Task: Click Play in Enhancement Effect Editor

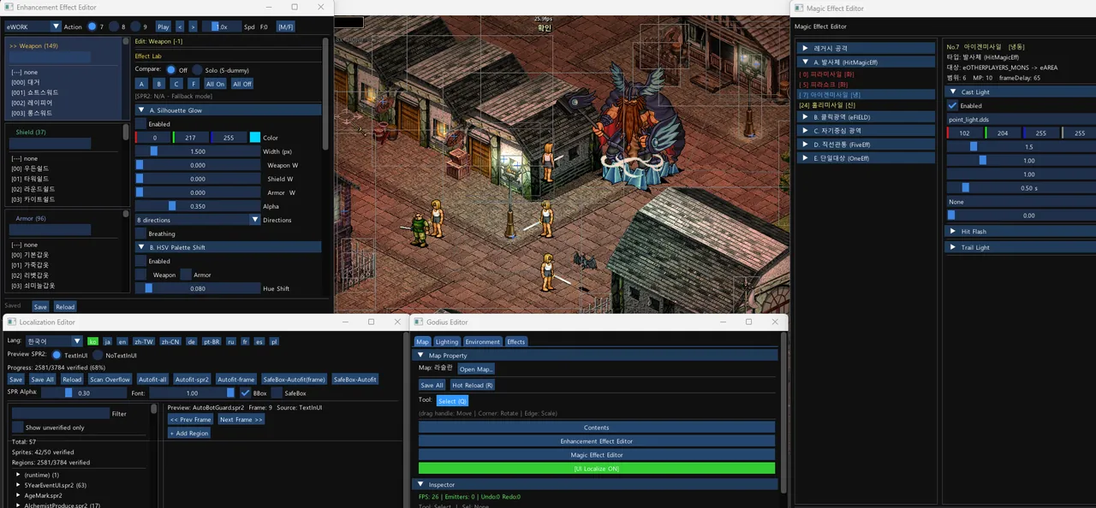Action: 163,27
